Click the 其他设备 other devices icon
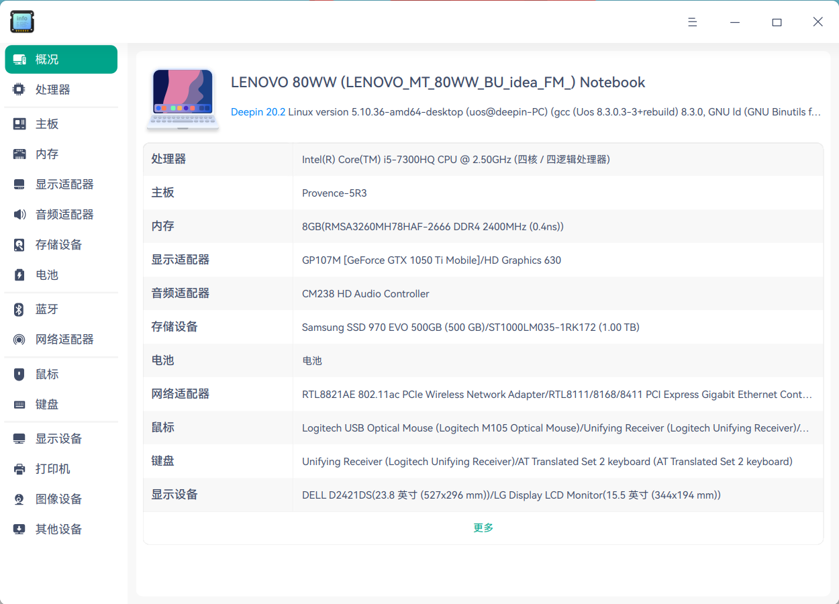The height and width of the screenshot is (604, 839). coord(19,530)
